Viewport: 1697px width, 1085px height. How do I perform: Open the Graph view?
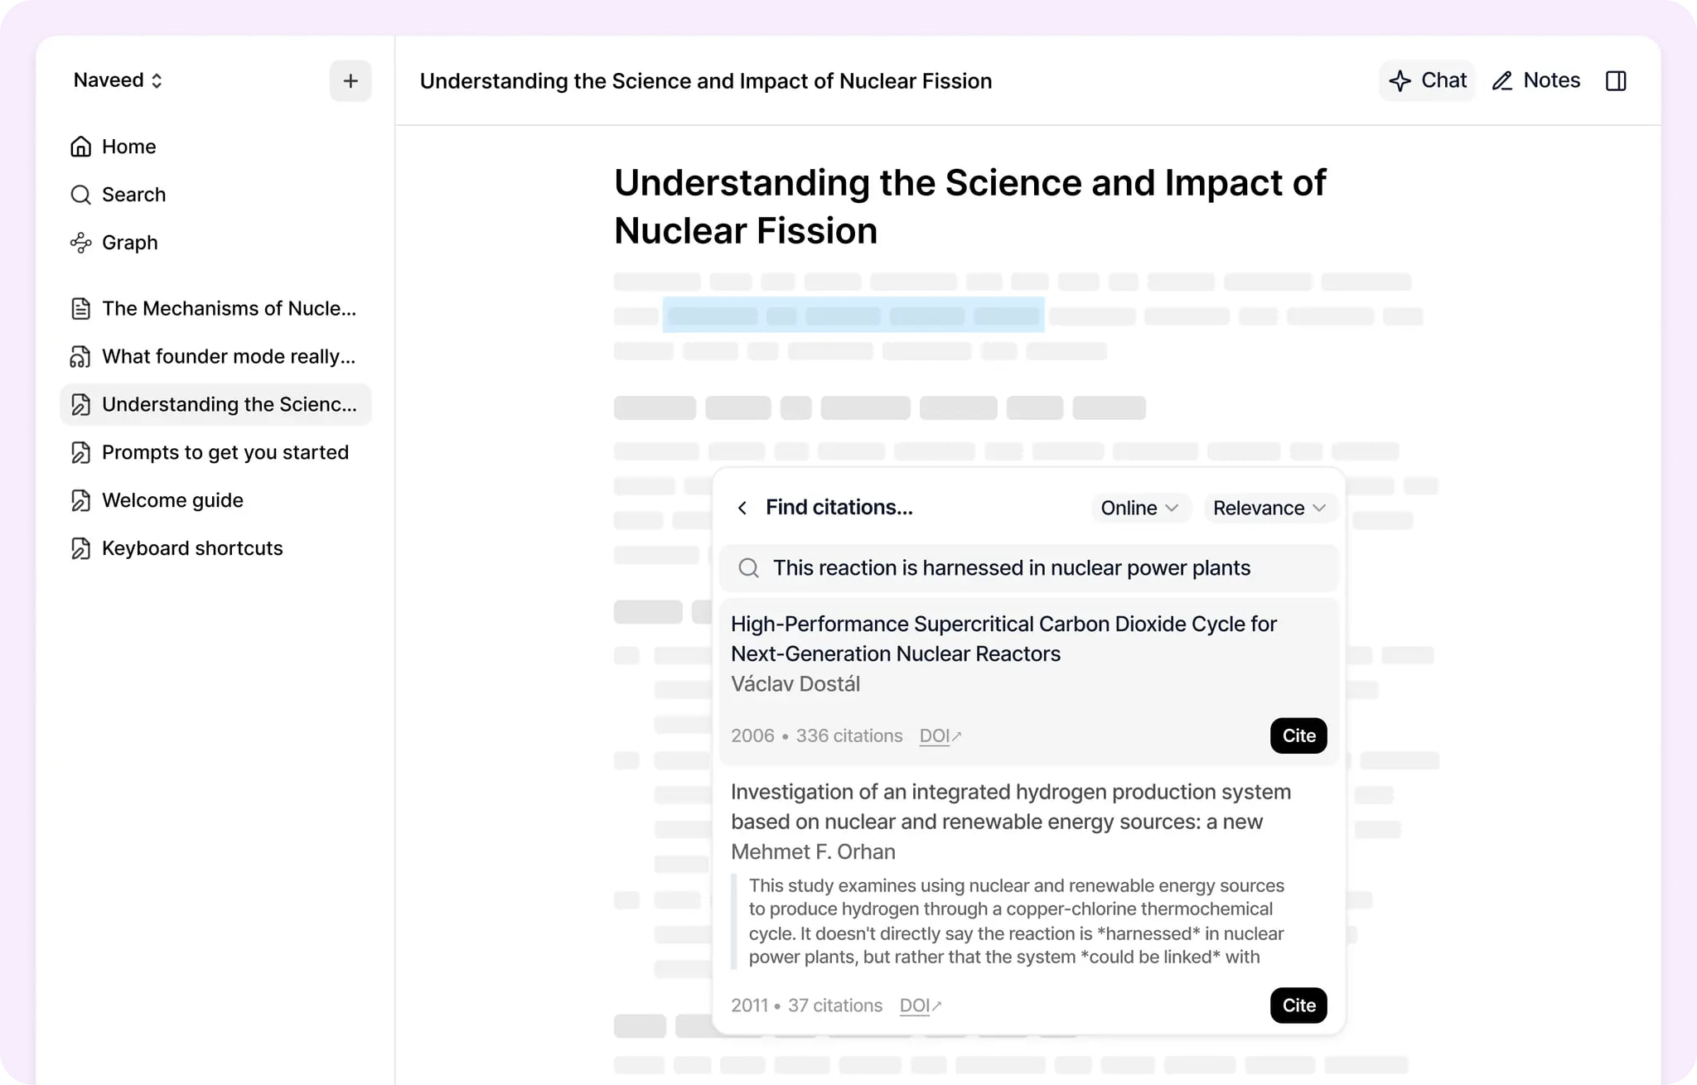pyautogui.click(x=129, y=242)
